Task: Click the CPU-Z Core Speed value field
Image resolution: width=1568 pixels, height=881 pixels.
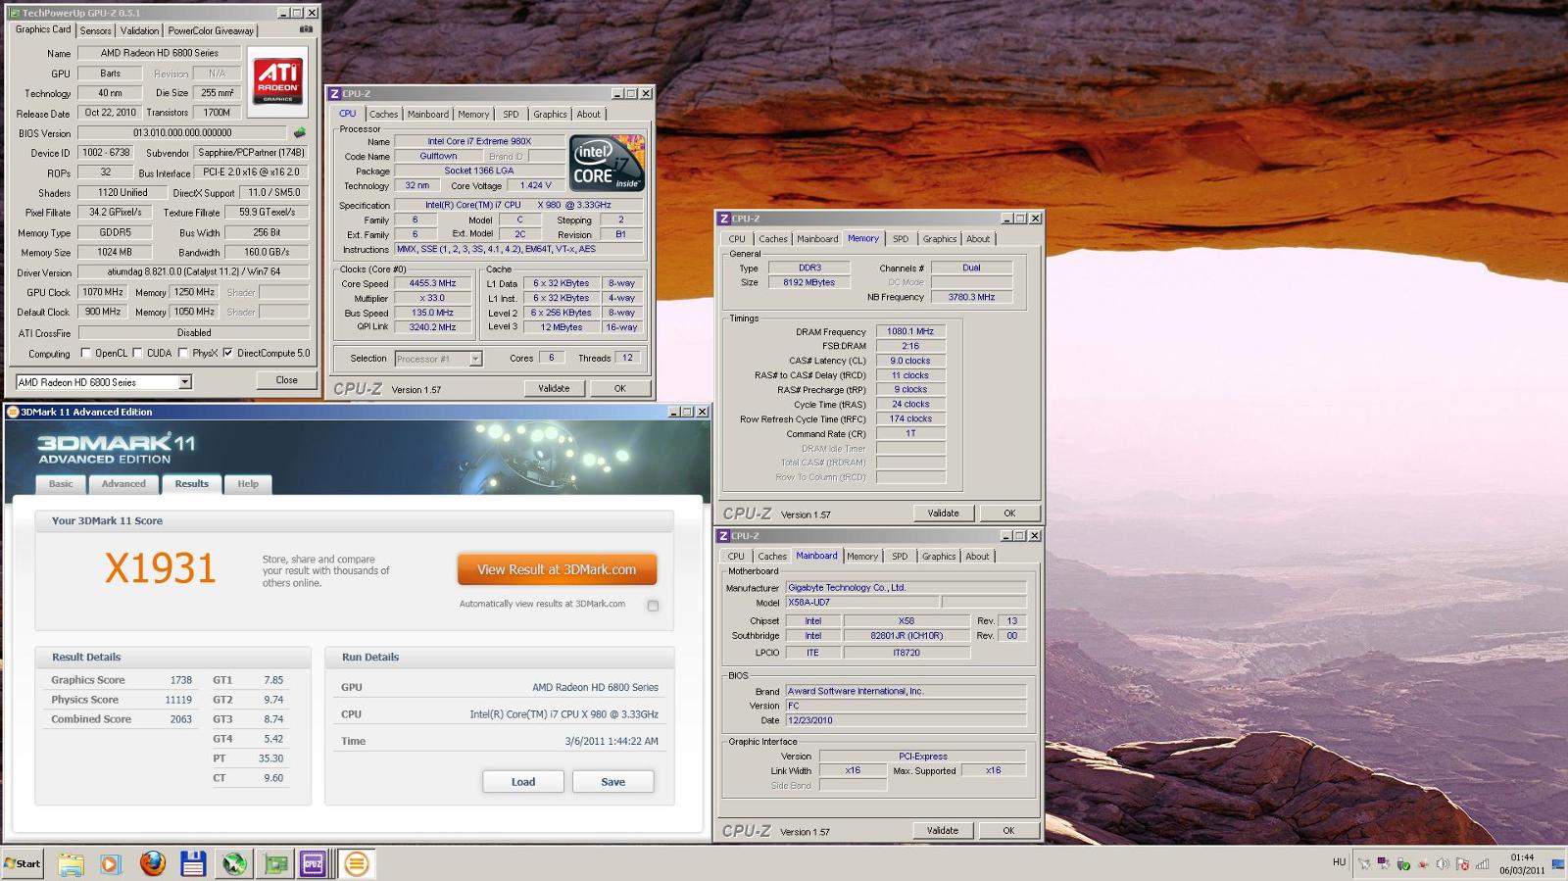Action: tap(432, 283)
